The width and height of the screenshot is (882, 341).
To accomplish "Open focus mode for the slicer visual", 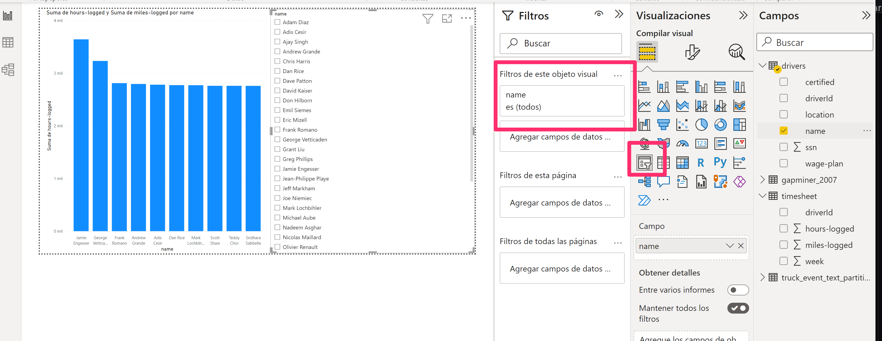I will pos(447,18).
